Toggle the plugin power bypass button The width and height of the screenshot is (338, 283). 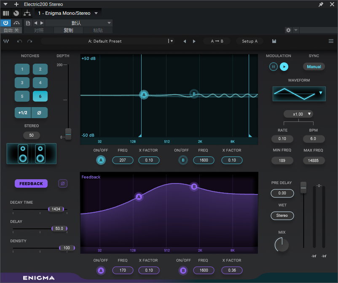(x=6, y=23)
